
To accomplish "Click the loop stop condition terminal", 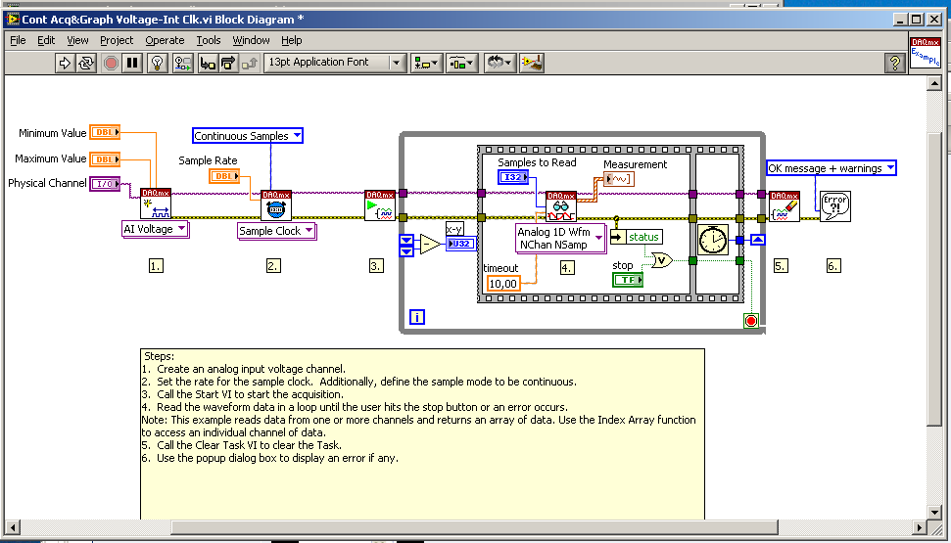I will (x=751, y=321).
